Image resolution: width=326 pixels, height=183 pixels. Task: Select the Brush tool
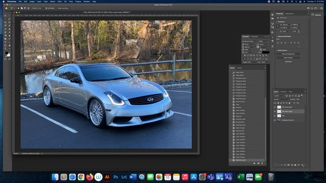pos(5,29)
